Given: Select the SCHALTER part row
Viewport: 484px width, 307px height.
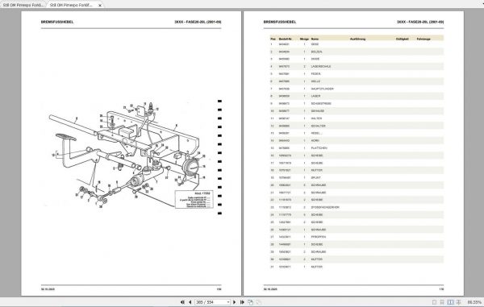Looking at the screenshot, I should click(357, 126).
